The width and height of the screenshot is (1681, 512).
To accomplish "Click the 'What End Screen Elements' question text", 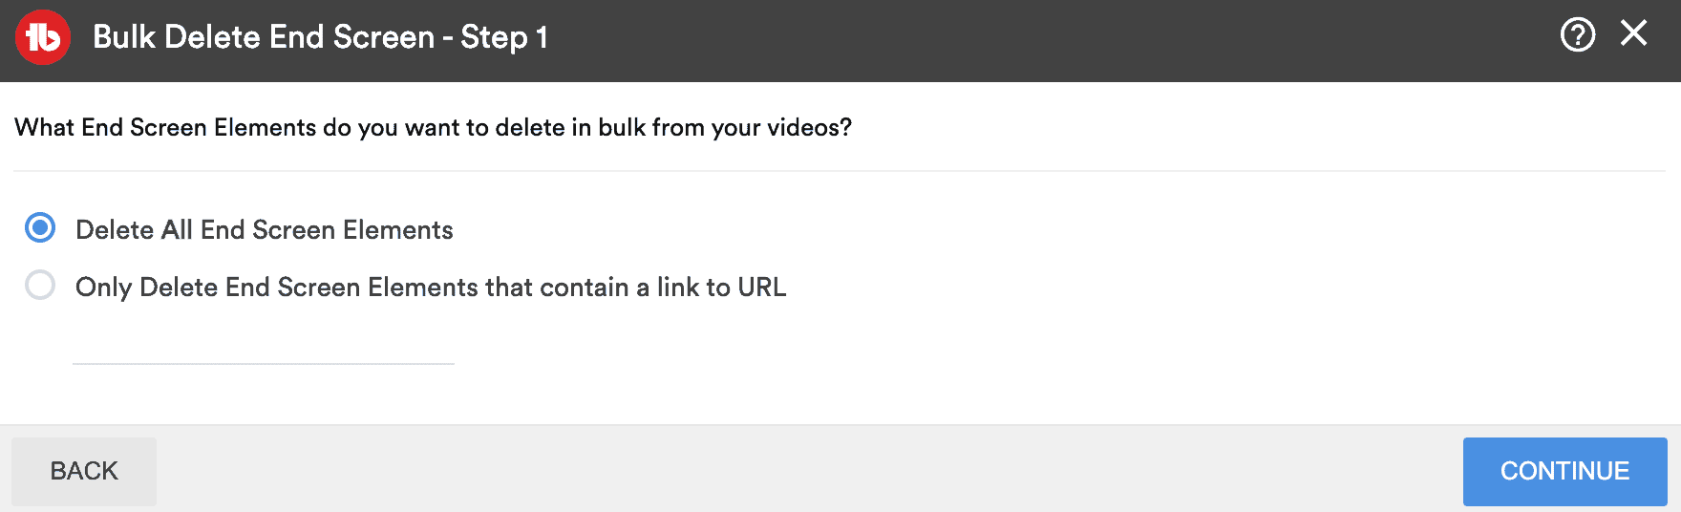I will coord(433,128).
